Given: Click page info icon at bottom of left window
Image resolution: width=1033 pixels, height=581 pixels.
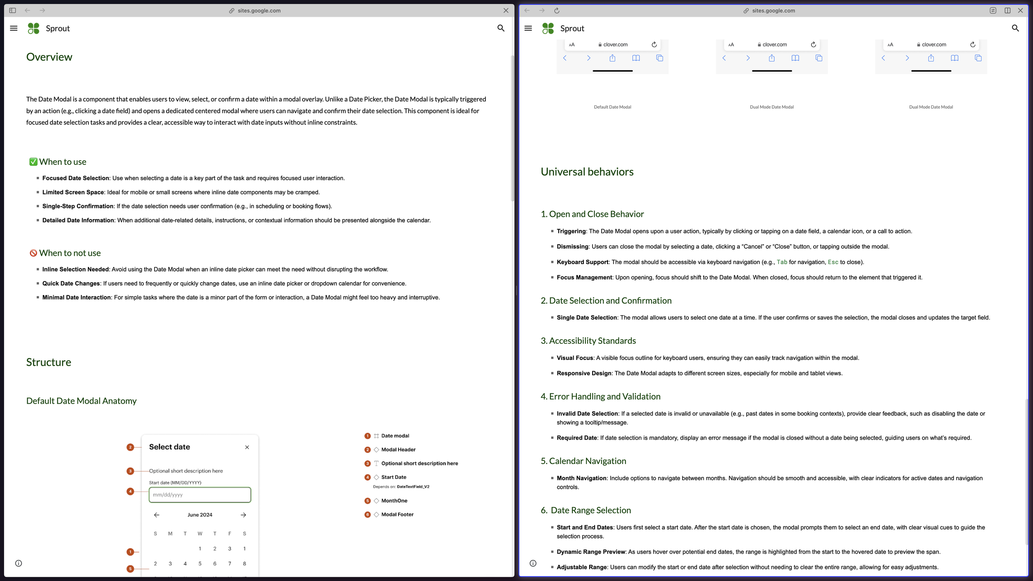Looking at the screenshot, I should click(19, 563).
